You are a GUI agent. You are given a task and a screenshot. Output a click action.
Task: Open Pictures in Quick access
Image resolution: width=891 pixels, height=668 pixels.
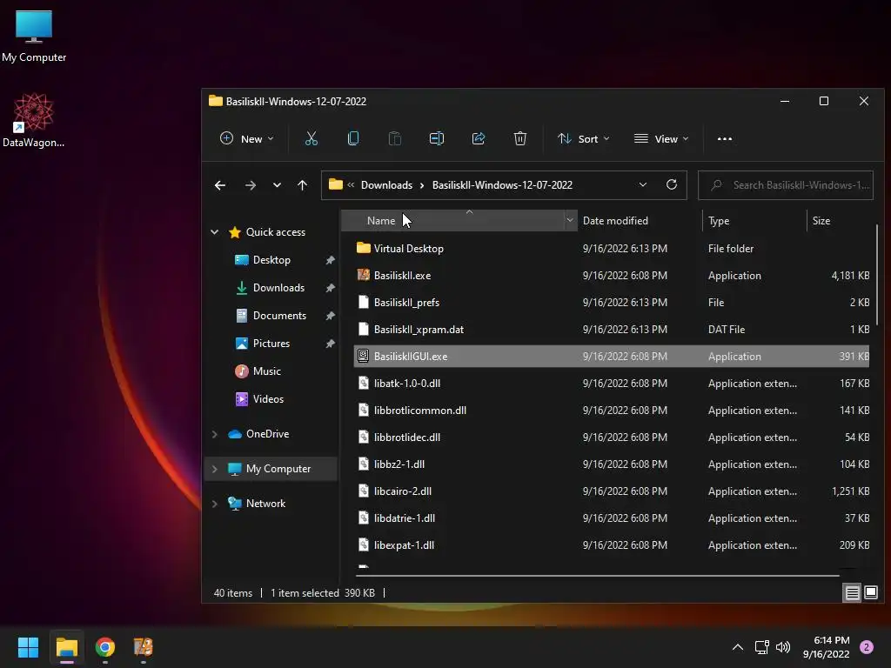tap(271, 343)
